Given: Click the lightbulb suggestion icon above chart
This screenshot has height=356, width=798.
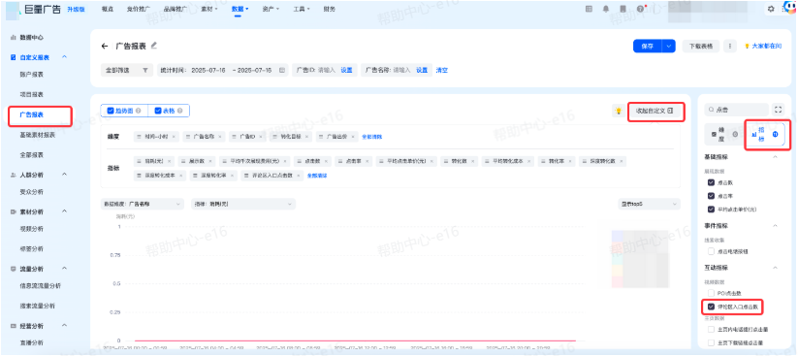Looking at the screenshot, I should [x=619, y=111].
